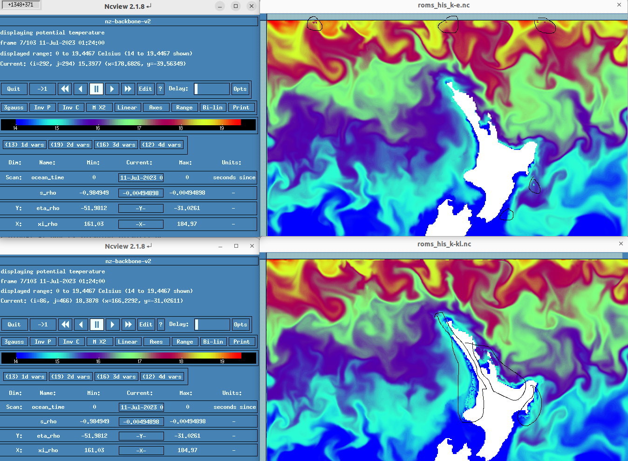This screenshot has height=461, width=628.
Task: Select the 3gauss colormap button, lower window
Action: (14, 342)
